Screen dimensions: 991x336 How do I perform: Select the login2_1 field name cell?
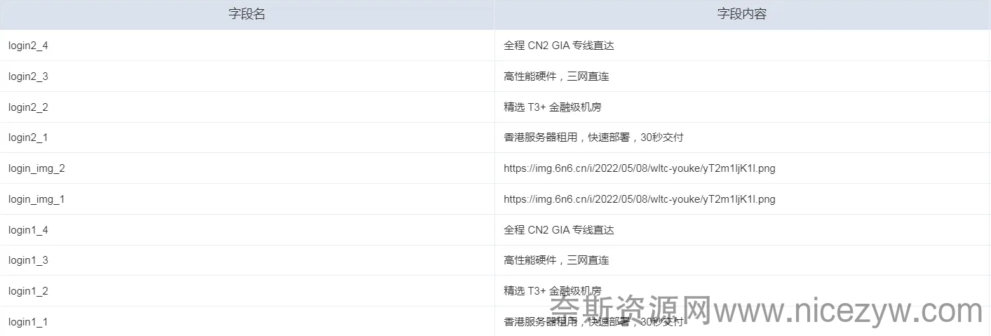point(247,137)
